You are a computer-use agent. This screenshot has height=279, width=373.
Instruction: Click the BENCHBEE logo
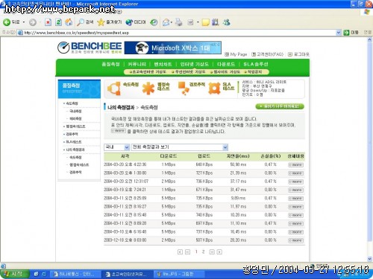90,48
